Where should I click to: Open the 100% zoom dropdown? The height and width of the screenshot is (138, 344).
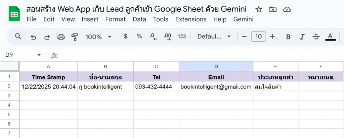(98, 37)
